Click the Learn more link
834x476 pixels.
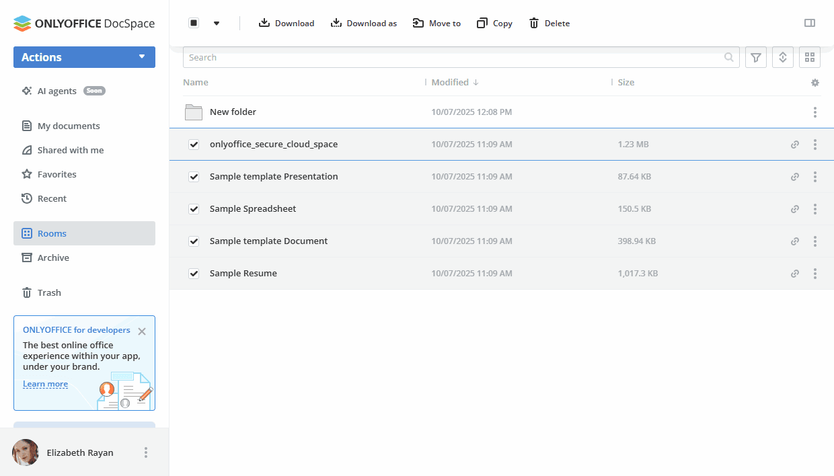(45, 384)
